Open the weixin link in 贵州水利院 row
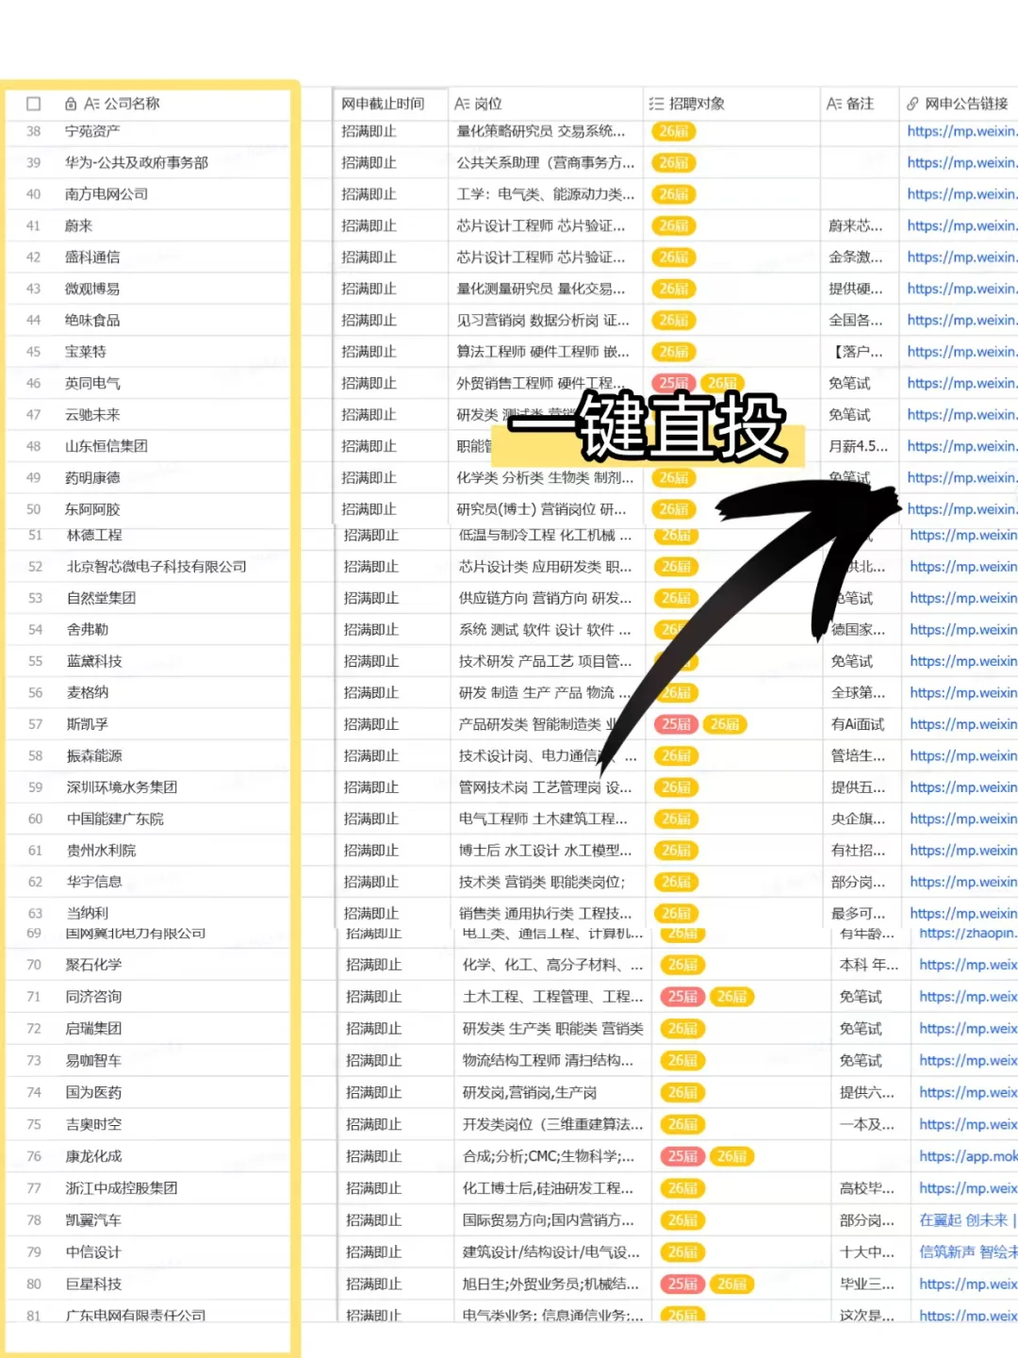Viewport: 1018px width, 1358px height. (x=963, y=850)
